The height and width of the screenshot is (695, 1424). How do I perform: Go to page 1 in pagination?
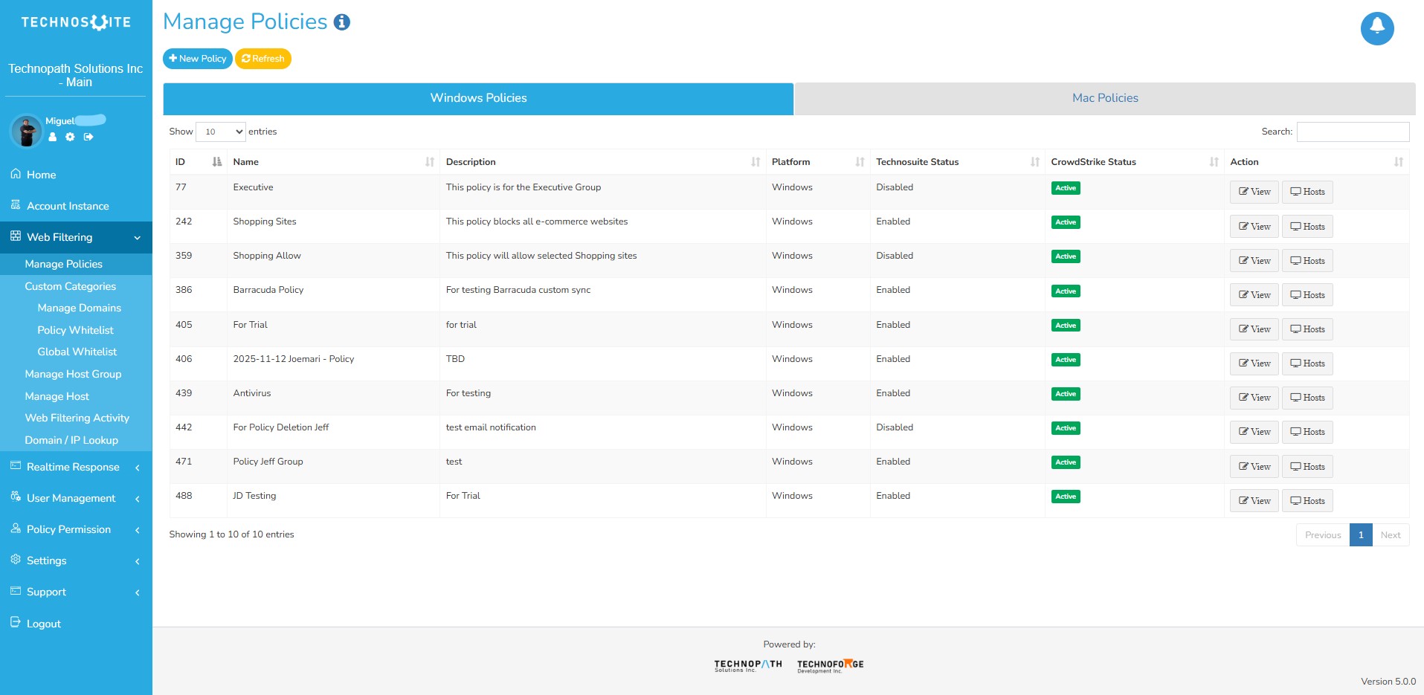click(1361, 535)
